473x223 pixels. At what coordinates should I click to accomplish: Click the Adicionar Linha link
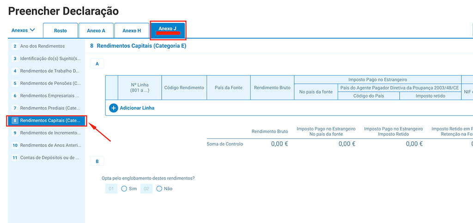[137, 108]
